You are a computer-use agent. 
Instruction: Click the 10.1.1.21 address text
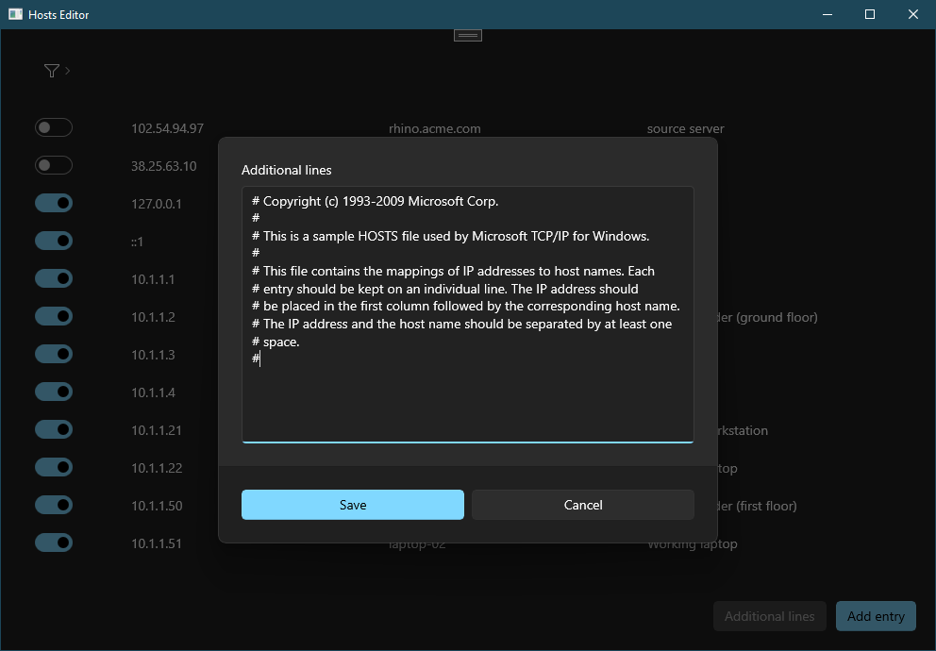click(x=157, y=431)
